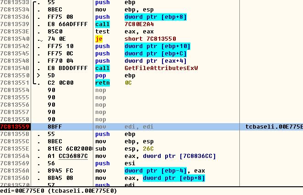Click GetFileAttributesExW call target
The height and width of the screenshot is (195, 303).
pos(161,68)
